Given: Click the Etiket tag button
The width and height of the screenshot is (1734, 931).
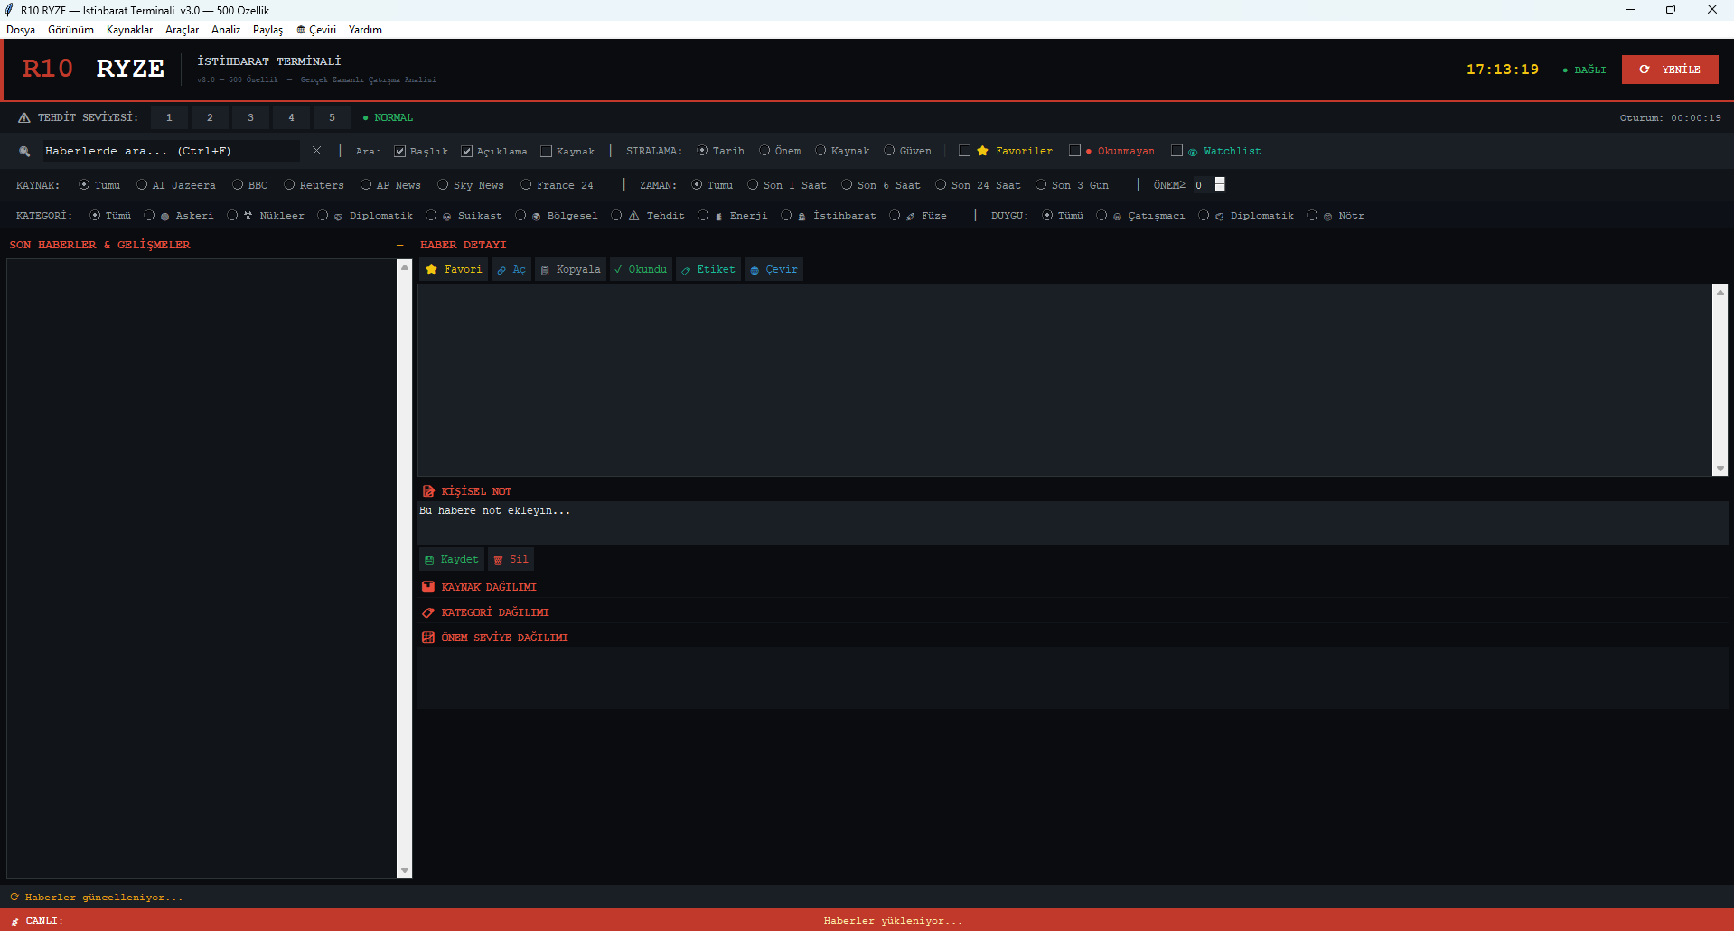Looking at the screenshot, I should [708, 269].
